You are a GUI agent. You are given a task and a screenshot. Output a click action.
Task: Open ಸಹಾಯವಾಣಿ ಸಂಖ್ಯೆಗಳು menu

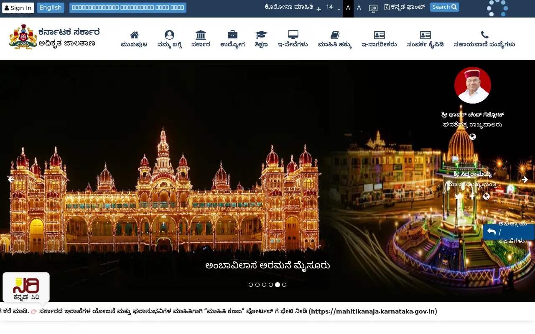coord(484,40)
